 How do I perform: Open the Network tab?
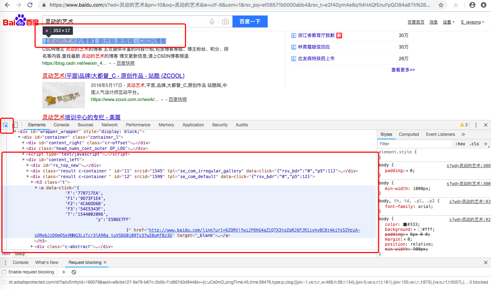(x=110, y=125)
